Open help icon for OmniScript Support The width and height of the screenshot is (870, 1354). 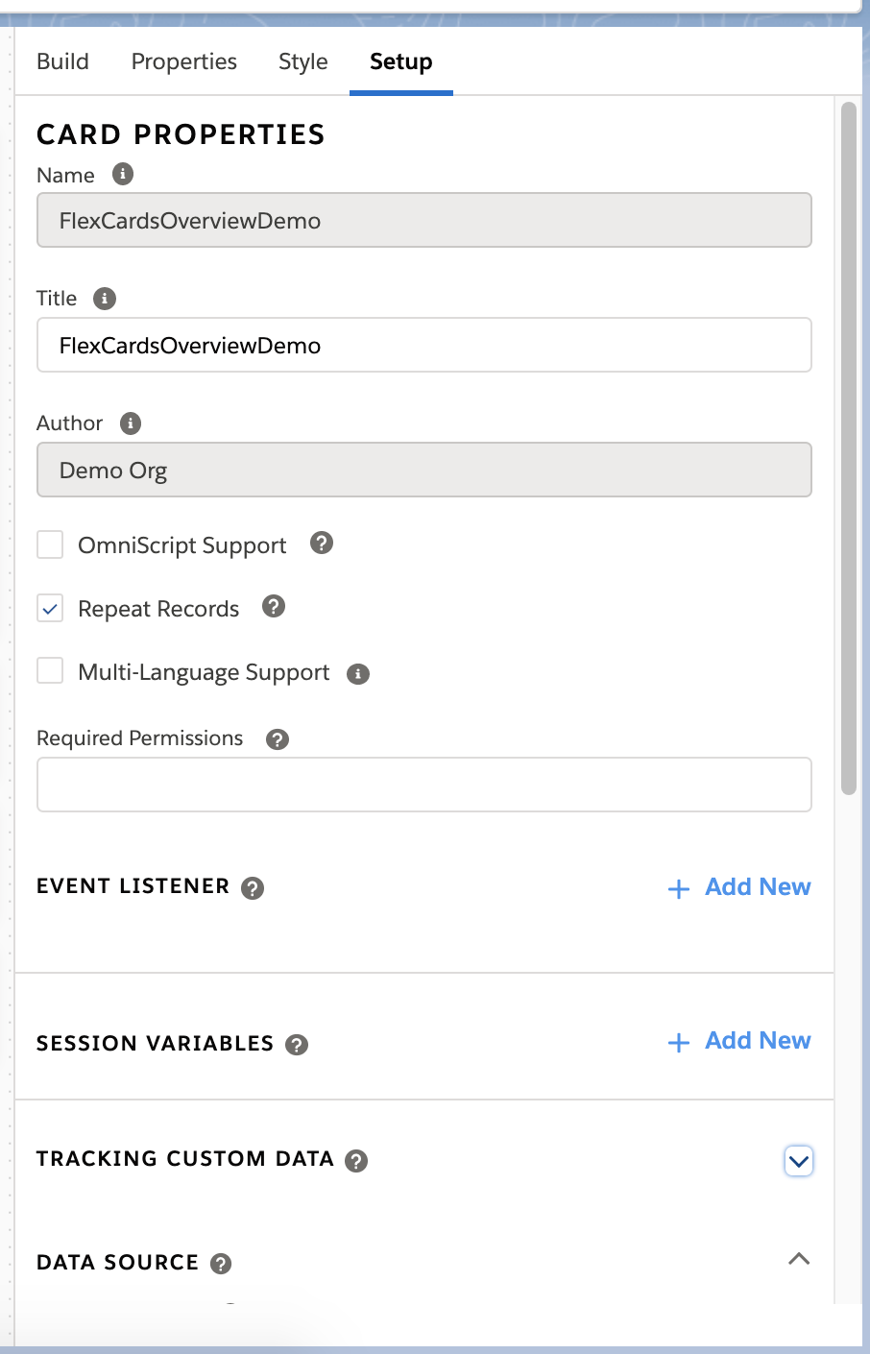click(x=322, y=543)
